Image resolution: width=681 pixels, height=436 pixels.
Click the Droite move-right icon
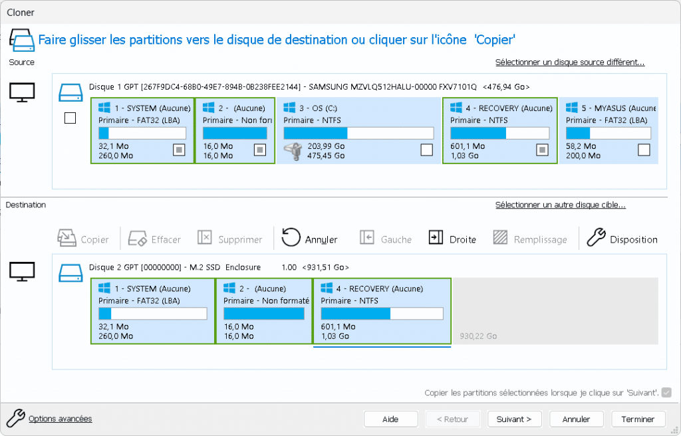pyautogui.click(x=436, y=239)
